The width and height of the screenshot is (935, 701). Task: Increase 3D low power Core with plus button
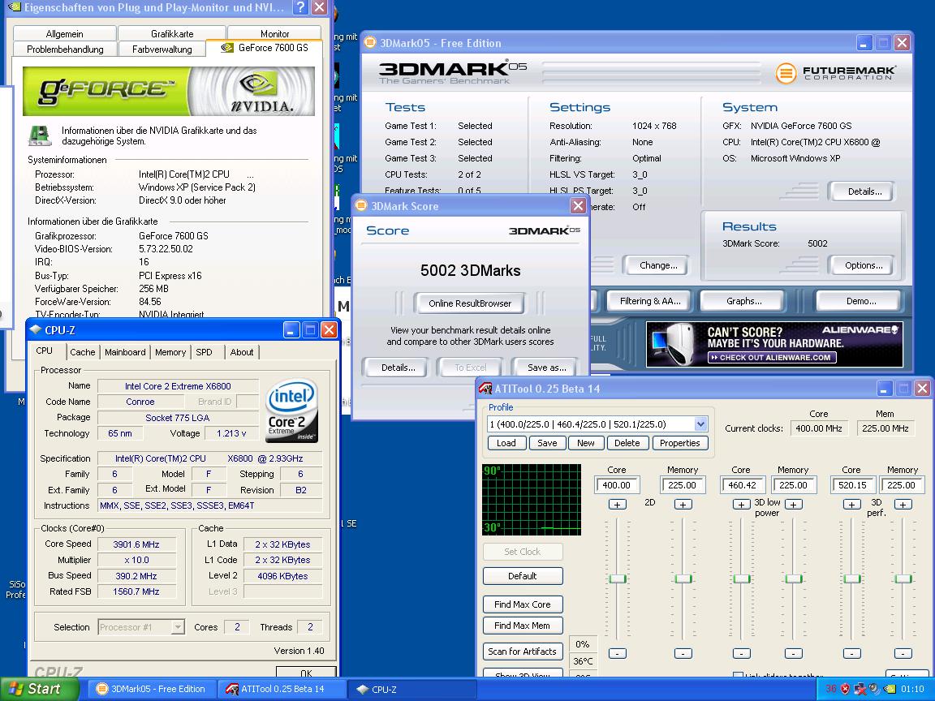coord(741,505)
